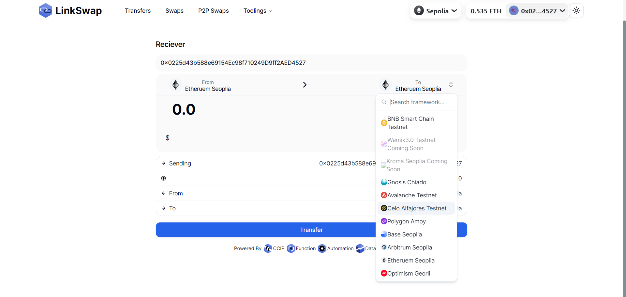Click the search magnifier icon in the dropdown
626x297 pixels.
tap(384, 102)
